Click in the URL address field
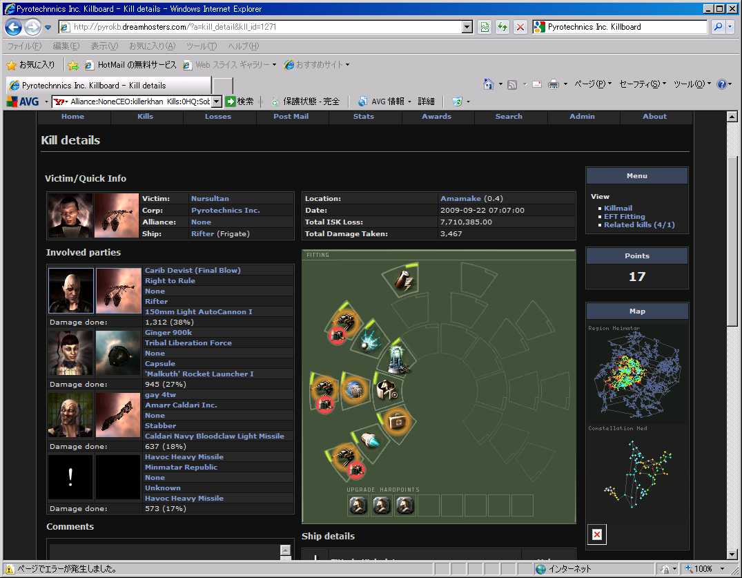The width and height of the screenshot is (742, 578). pos(265,27)
